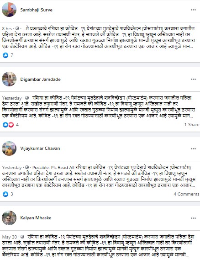
Task: Click the like icon showing 3 reactions
Action: (5, 194)
